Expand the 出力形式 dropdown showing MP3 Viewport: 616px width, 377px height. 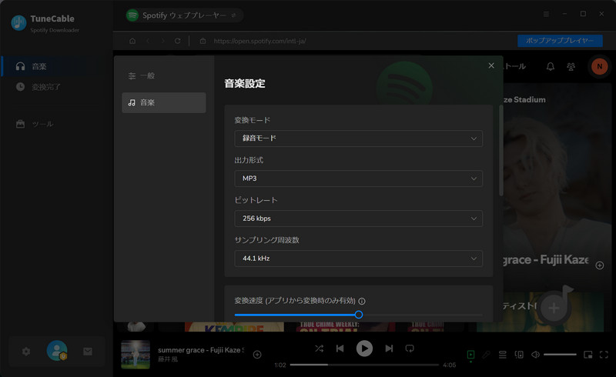(358, 178)
